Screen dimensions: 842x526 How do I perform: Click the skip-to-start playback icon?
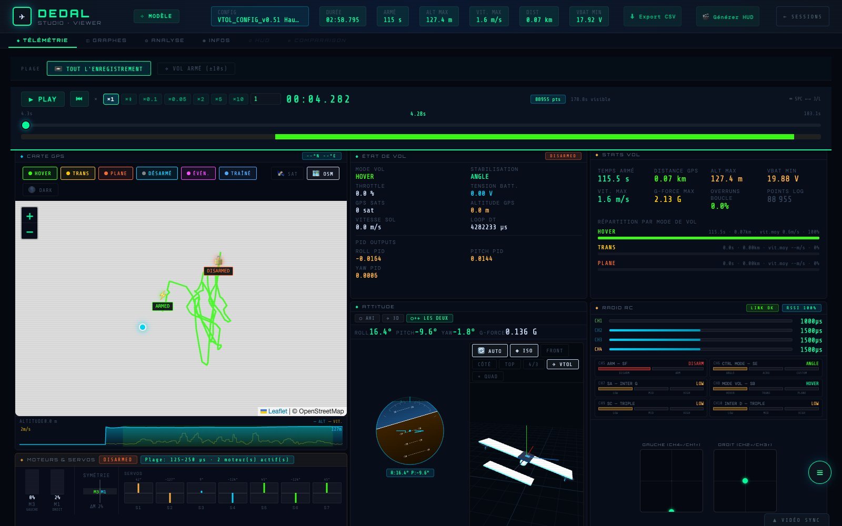[x=79, y=99]
